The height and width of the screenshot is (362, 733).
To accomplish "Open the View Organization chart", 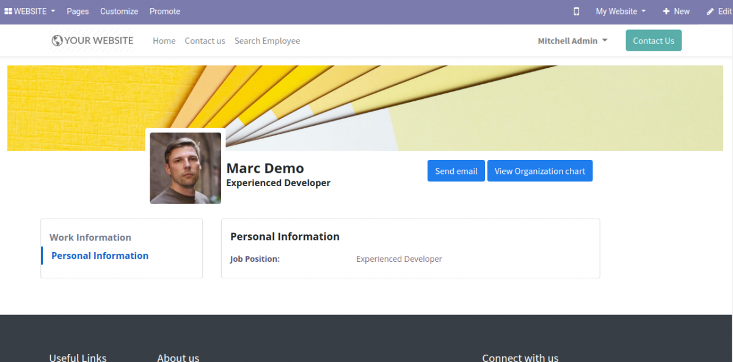I will point(539,170).
